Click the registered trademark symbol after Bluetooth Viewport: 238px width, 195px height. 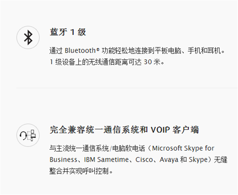(98, 49)
